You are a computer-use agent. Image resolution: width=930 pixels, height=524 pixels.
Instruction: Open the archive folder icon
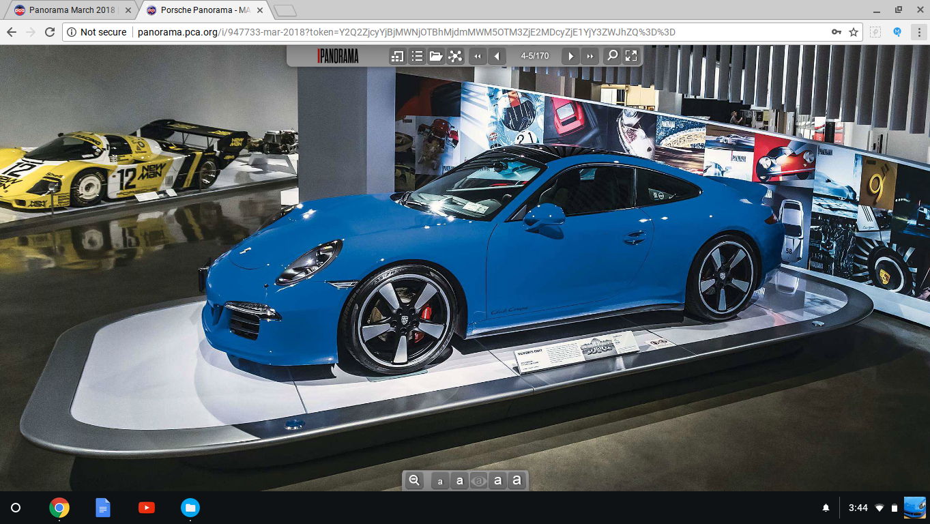click(436, 56)
